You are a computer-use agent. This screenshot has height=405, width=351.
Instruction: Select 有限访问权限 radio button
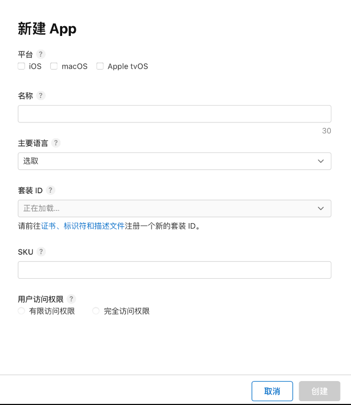point(21,311)
